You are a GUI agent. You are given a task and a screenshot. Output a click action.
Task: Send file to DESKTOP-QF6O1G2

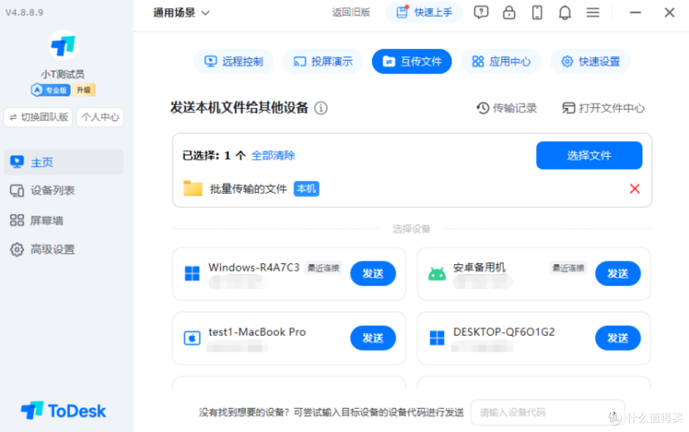pos(618,338)
